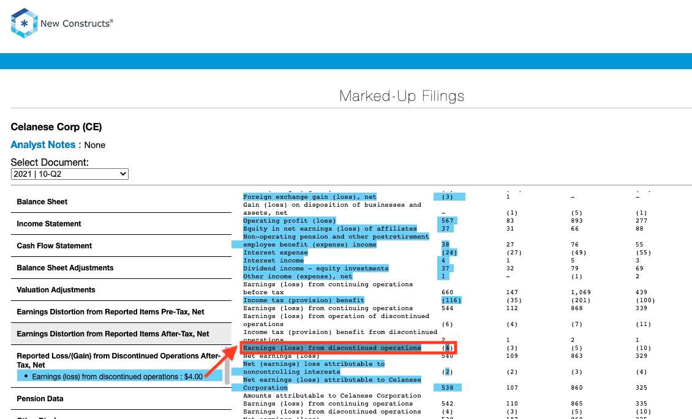This screenshot has width=692, height=419.
Task: Click the highlighted value 538
Action: (448, 388)
